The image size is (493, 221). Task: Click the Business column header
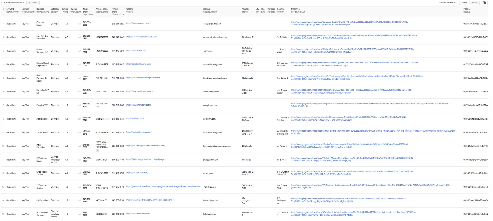point(43,10)
